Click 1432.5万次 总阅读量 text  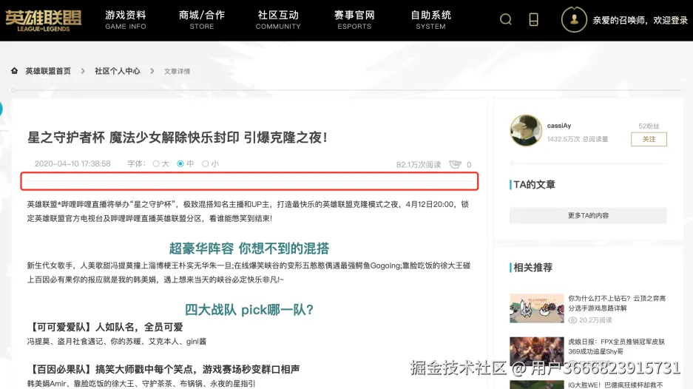coord(578,139)
